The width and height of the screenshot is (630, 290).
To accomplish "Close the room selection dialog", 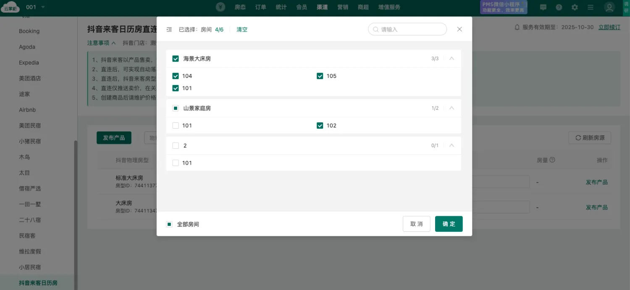I will (459, 29).
